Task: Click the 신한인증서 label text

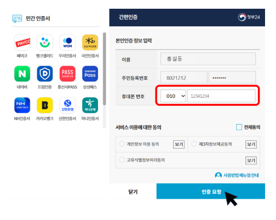Action: click(x=67, y=118)
